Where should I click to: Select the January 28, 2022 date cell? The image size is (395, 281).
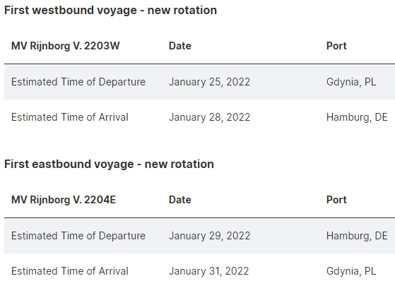tap(209, 117)
